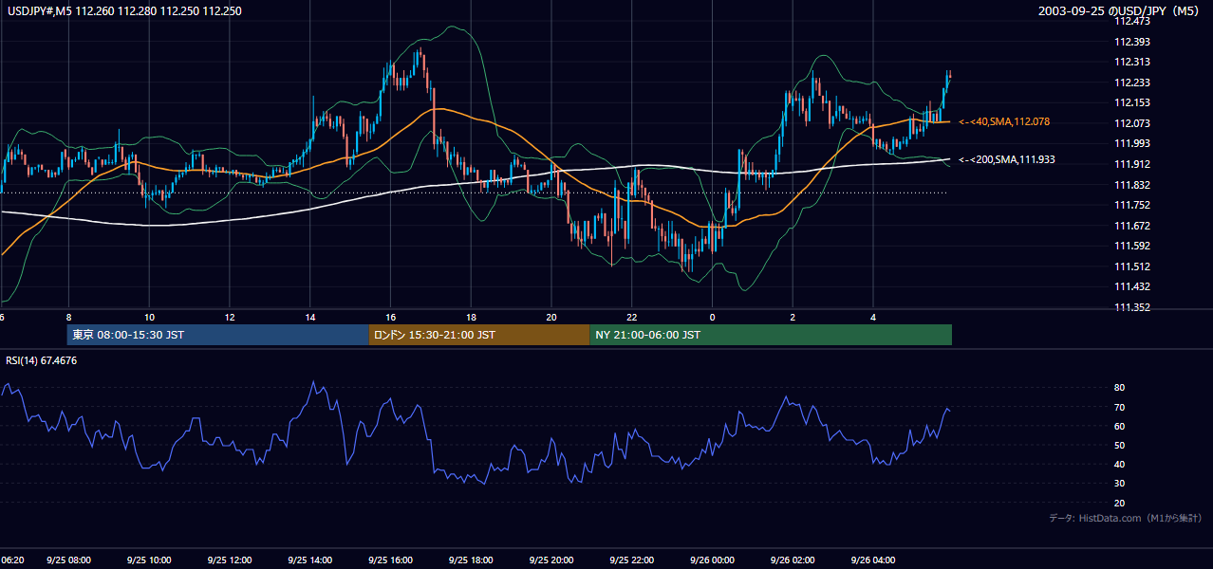Click the <-<200,SMA,111.933 indicator label
This screenshot has width=1213, height=569.
[1007, 159]
